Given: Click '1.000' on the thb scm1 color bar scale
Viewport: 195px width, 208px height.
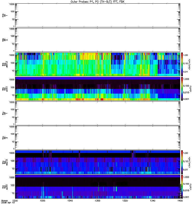Looking at the screenshot, I should pyautogui.click(x=186, y=79).
